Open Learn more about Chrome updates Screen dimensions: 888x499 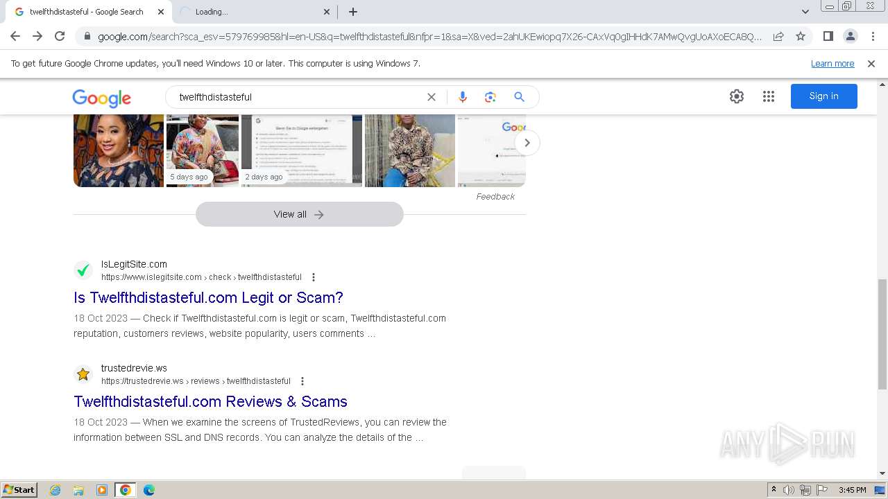click(x=832, y=64)
